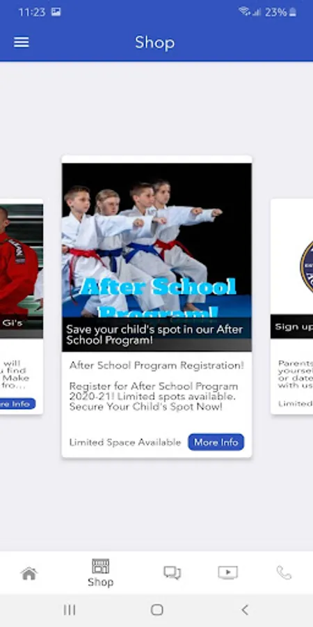
Task: Tap Android back navigation arrow
Action: tap(245, 610)
